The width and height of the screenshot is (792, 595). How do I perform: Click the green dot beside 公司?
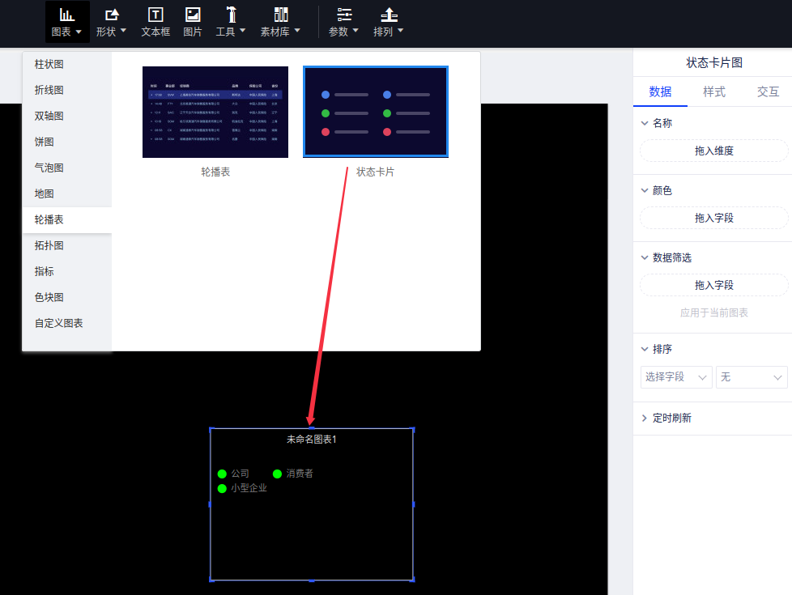(x=222, y=474)
